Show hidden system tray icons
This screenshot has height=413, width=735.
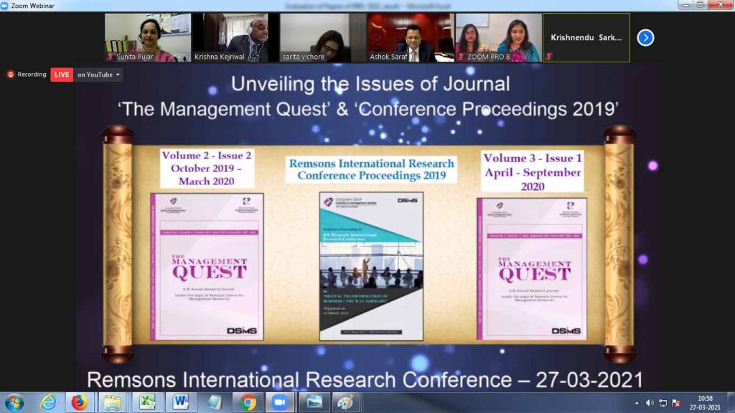pos(637,403)
